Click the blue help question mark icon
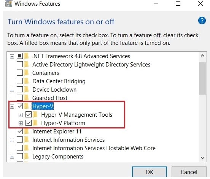The width and height of the screenshot is (210, 179). coord(202,21)
